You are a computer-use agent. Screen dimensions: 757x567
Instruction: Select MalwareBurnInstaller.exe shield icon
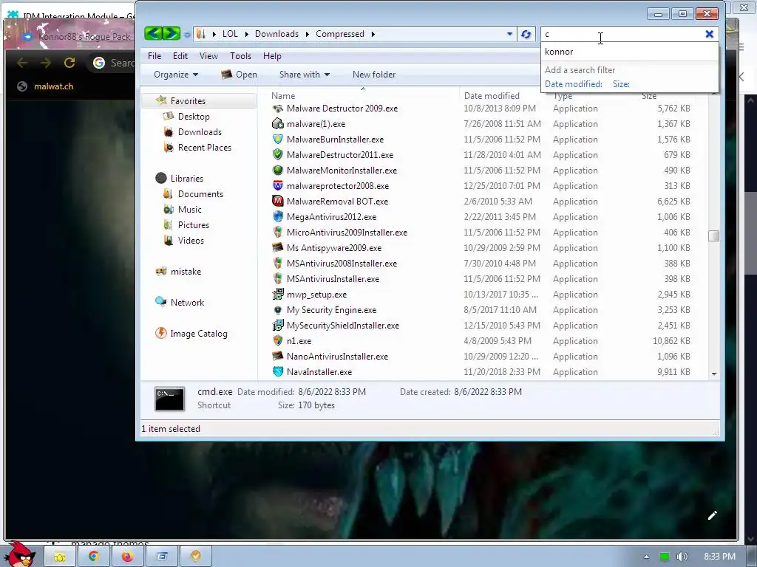(x=278, y=140)
